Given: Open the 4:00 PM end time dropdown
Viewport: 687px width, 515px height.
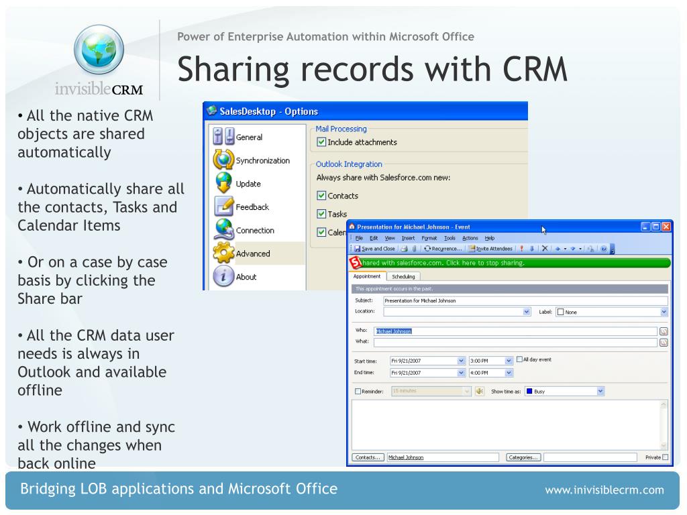Looking at the screenshot, I should pos(509,373).
